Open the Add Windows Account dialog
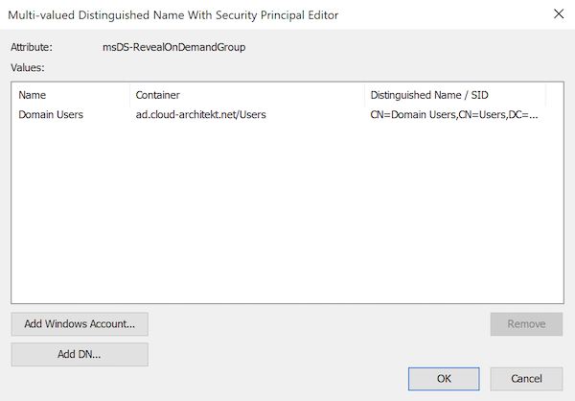This screenshot has width=575, height=401. (80, 324)
